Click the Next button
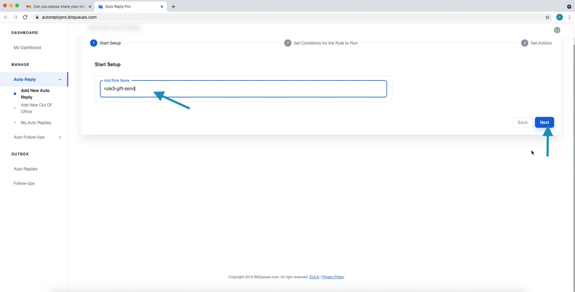 (544, 122)
